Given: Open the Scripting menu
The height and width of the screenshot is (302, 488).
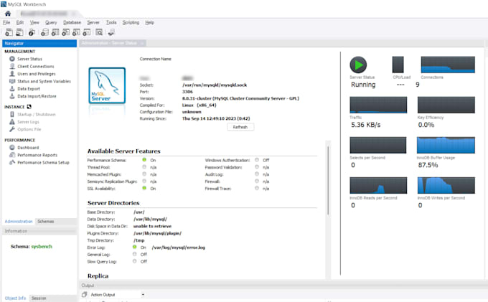Looking at the screenshot, I should tap(131, 22).
